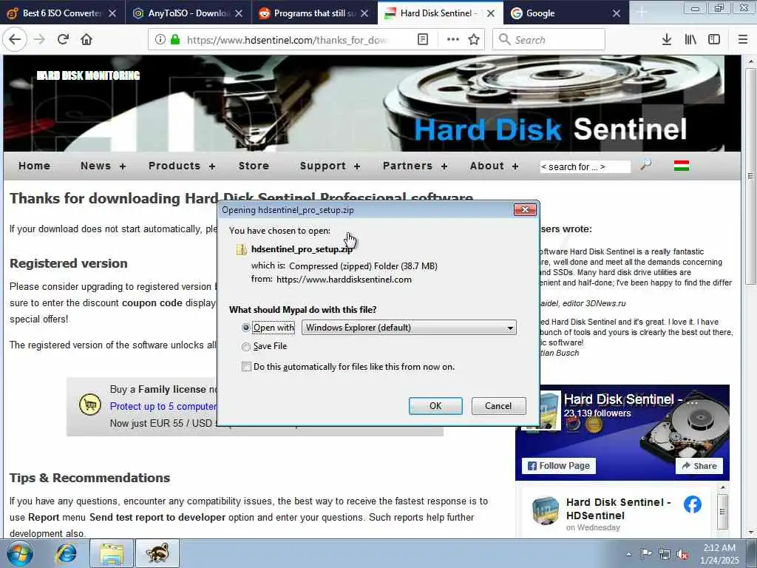Open the library bookshelf icon
The width and height of the screenshot is (757, 568).
[690, 40]
